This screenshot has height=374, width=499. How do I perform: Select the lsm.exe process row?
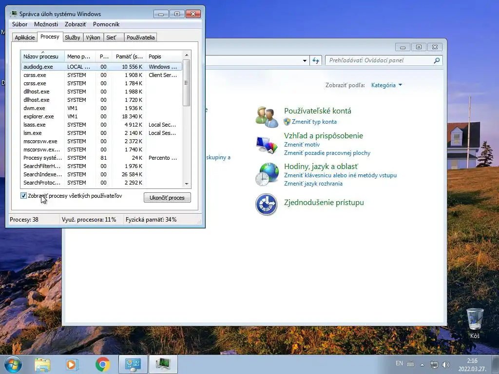coord(101,133)
